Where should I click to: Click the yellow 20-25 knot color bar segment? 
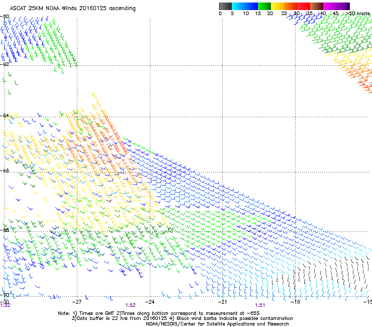277,6
